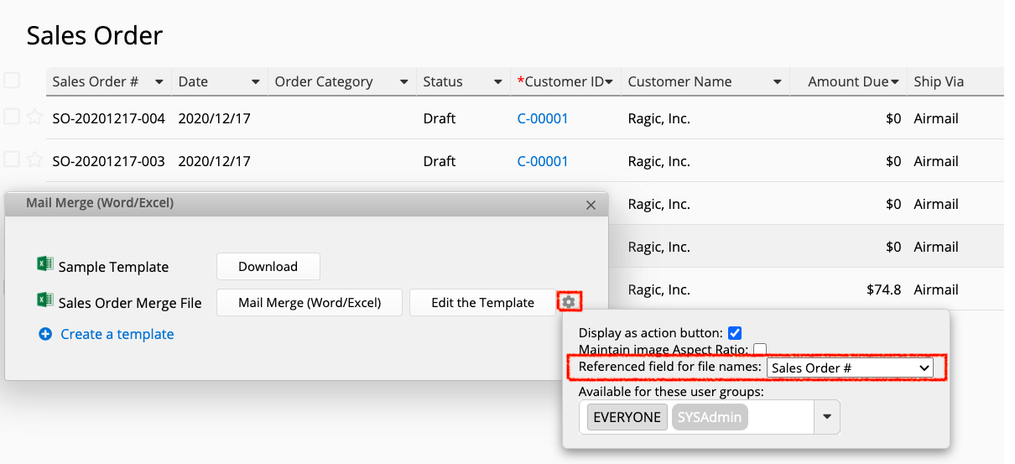
Task: Star the SO-20201217-004 record
Action: click(x=34, y=117)
